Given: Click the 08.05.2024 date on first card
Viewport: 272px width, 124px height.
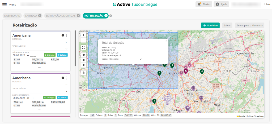Looking at the screenshot, I should [x=19, y=55].
